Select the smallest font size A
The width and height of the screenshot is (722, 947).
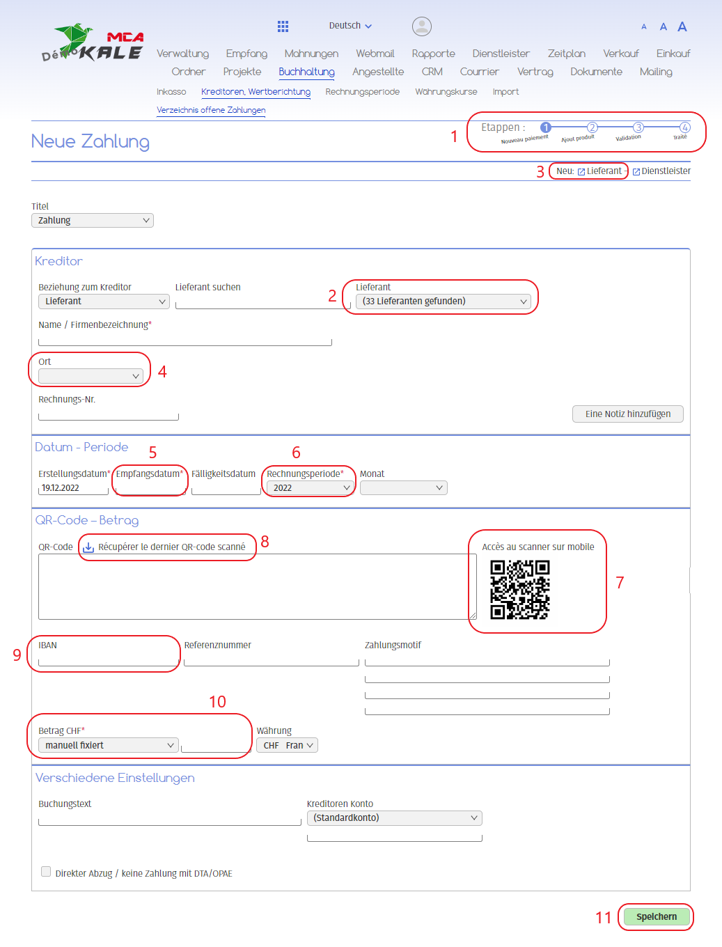click(644, 27)
